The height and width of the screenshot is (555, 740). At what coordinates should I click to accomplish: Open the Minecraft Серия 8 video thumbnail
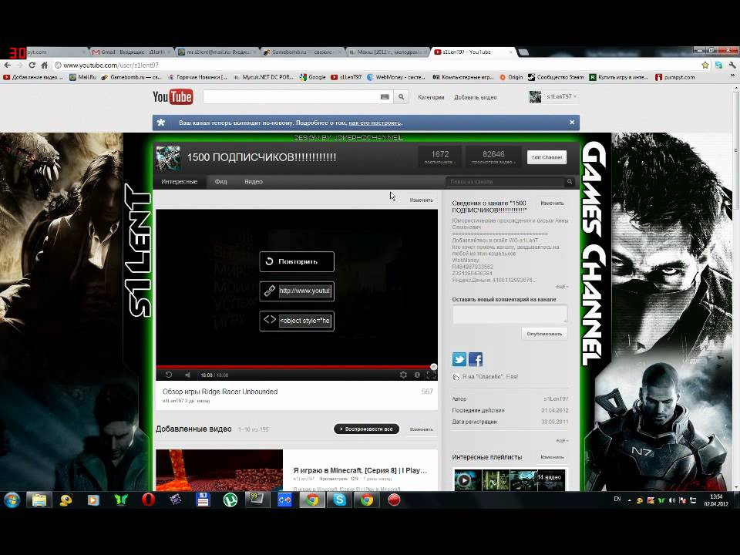click(x=220, y=470)
